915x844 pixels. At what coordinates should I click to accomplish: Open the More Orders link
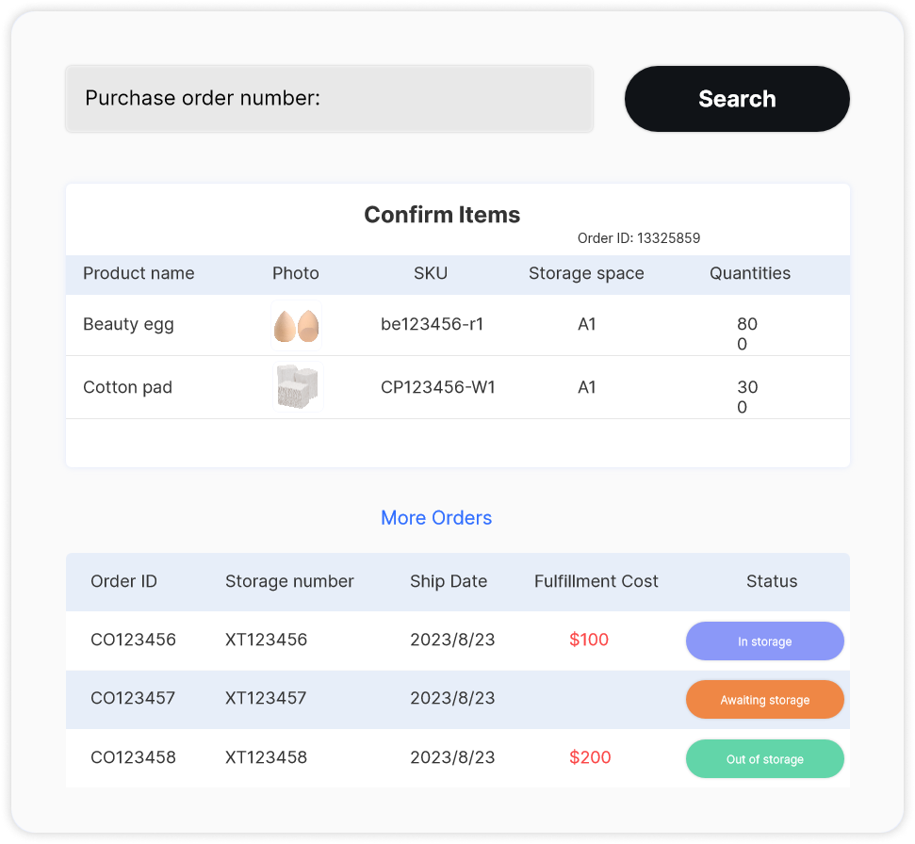coord(436,518)
